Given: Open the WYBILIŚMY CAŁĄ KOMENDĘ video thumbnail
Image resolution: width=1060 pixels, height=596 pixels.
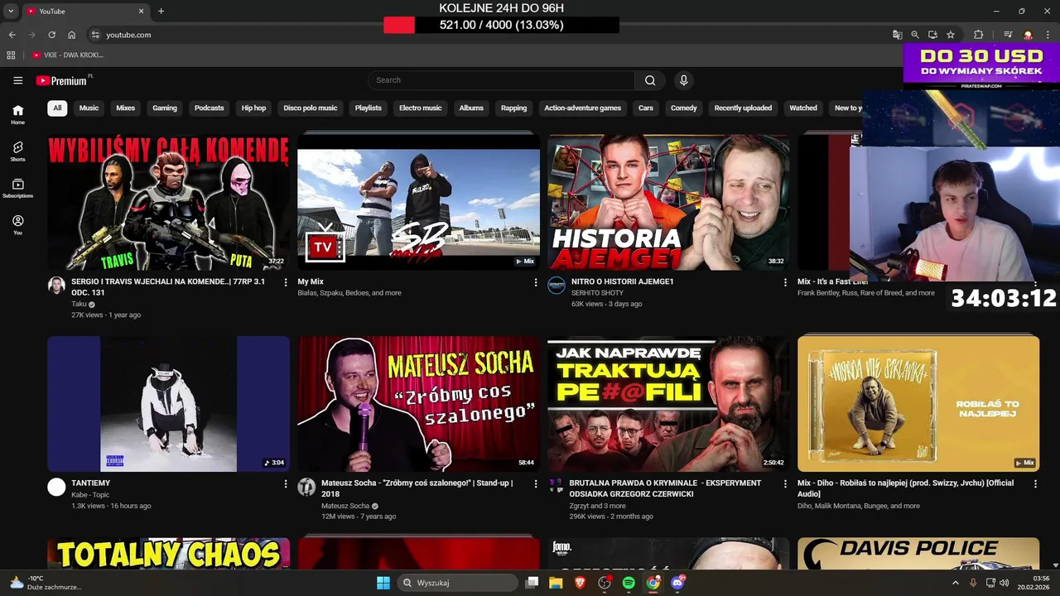Looking at the screenshot, I should (x=168, y=202).
